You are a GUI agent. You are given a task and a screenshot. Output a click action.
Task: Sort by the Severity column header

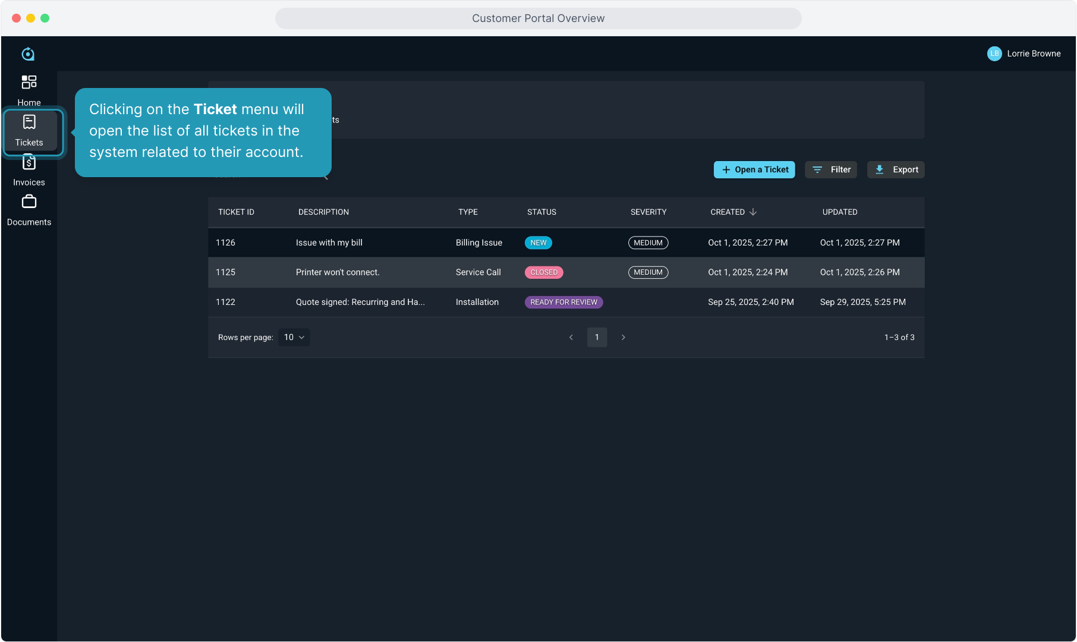pos(648,212)
